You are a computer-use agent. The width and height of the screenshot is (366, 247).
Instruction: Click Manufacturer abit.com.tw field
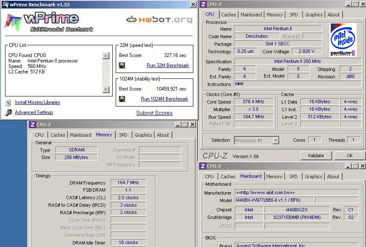pyautogui.click(x=296, y=192)
